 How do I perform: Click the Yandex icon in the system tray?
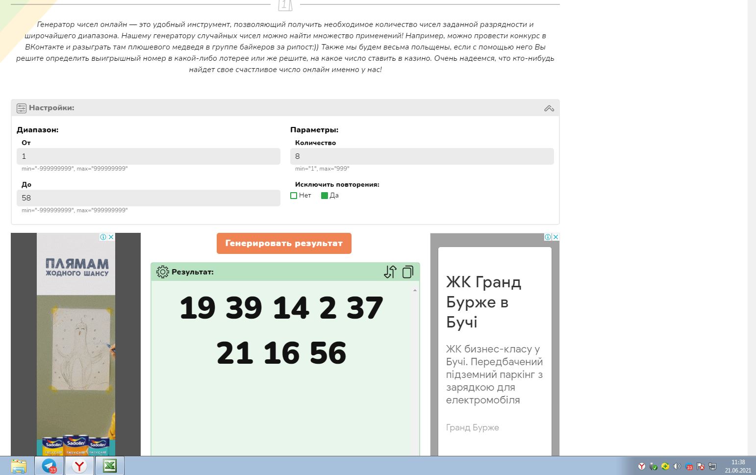(641, 466)
